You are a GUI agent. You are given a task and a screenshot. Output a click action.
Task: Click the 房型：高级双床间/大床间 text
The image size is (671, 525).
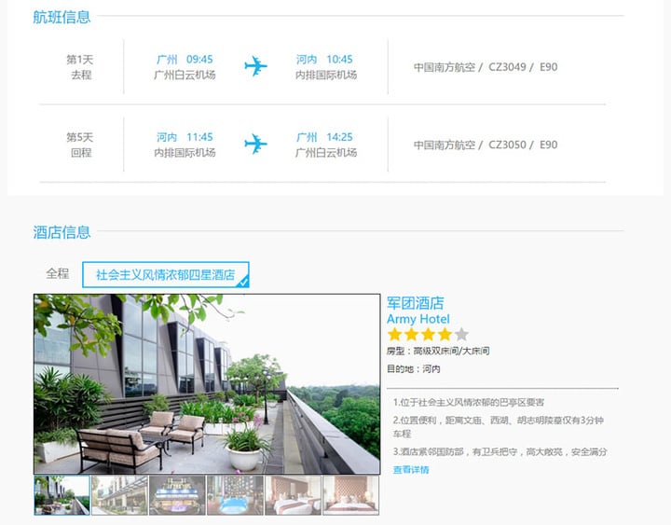[x=438, y=352]
